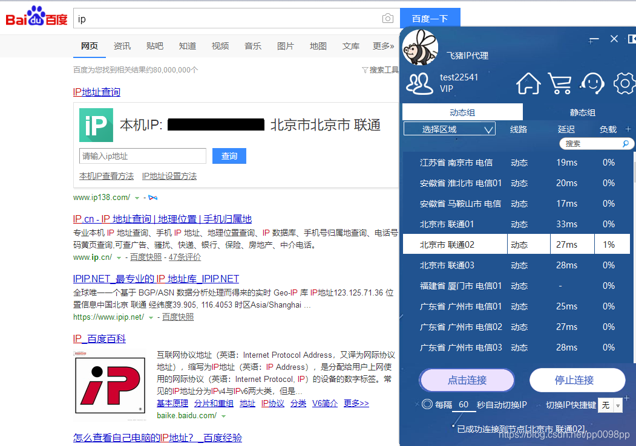Switch to the 视频 tab
Image resolution: width=636 pixels, height=446 pixels.
(220, 46)
